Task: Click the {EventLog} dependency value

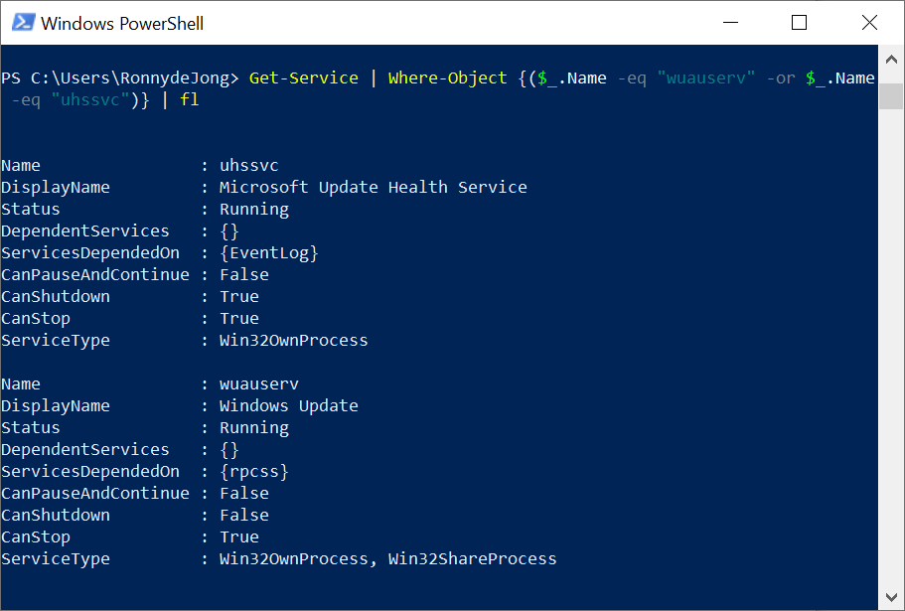Action: tap(268, 252)
